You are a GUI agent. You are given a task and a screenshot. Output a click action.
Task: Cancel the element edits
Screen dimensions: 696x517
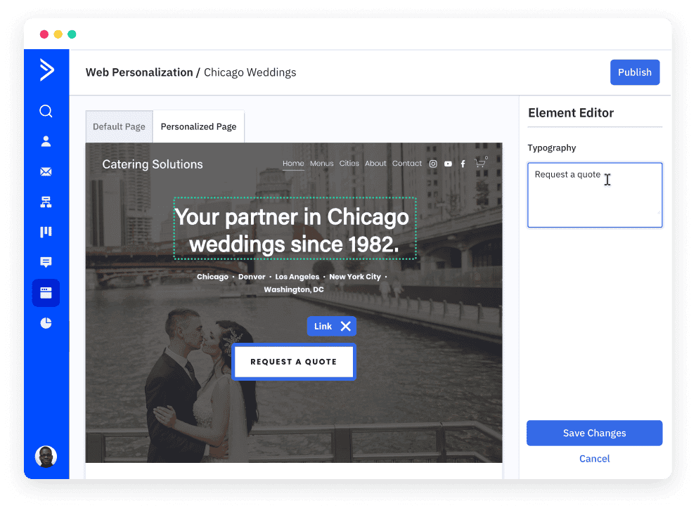coord(594,458)
